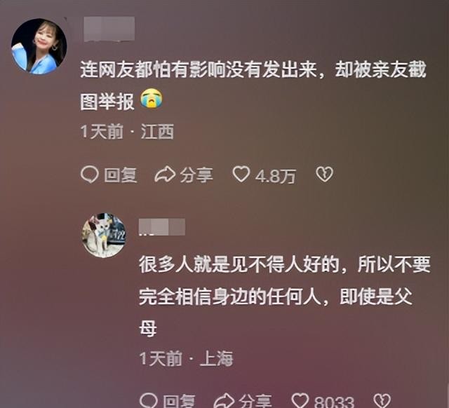
Task: Tap the 回复 label under the second comment
Action: (180, 401)
